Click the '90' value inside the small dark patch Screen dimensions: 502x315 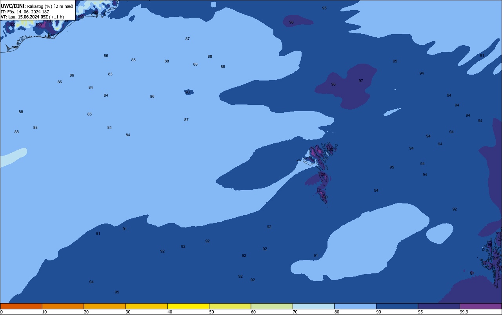pos(187,92)
